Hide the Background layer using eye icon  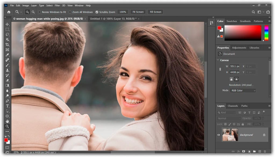click(219, 135)
